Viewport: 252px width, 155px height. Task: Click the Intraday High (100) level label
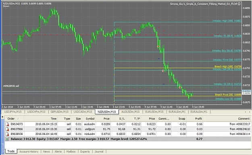click(x=227, y=20)
